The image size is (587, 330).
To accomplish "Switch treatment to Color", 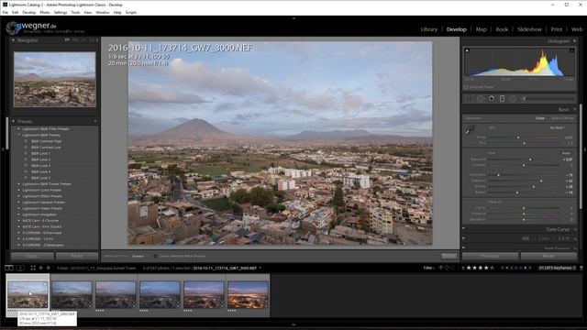I will 540,118.
